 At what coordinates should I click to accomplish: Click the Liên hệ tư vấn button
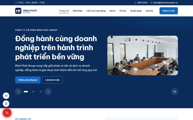click(x=53, y=80)
